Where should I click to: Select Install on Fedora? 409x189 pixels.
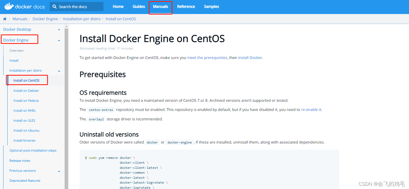(26, 101)
